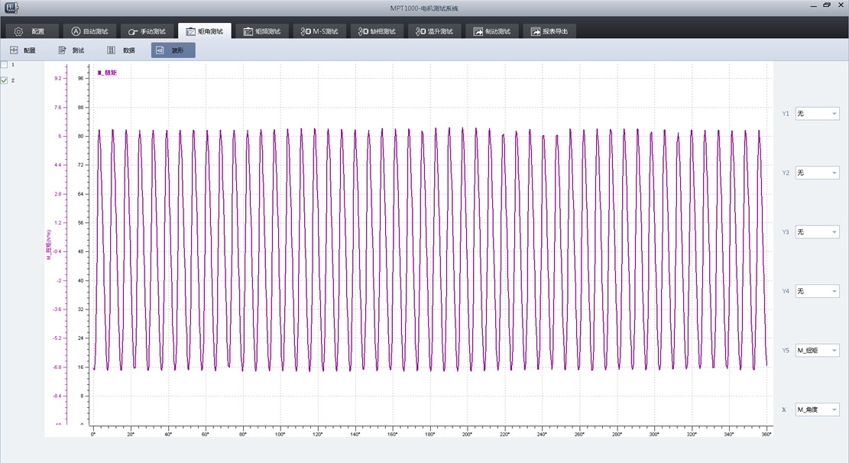Expand the Y4 axis selector
Screen dimensions: 849x463
[x=817, y=291]
